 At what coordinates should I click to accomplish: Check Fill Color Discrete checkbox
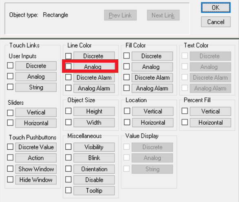coord(126,56)
